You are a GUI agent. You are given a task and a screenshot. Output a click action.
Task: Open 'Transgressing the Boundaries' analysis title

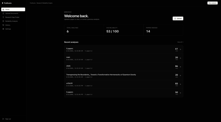[x=101, y=75]
